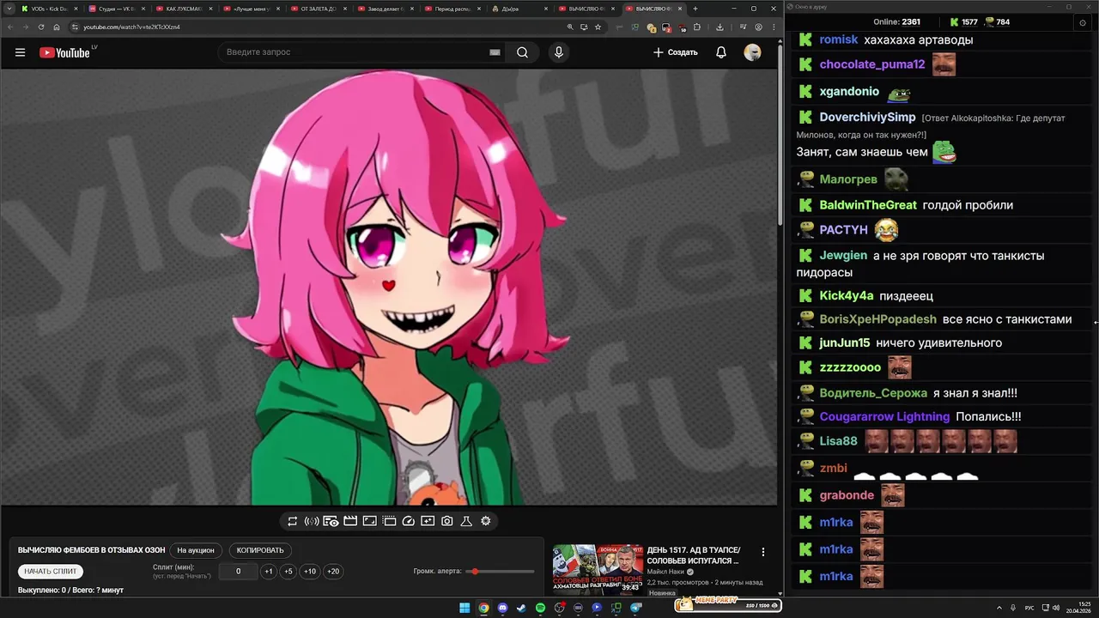Switch to the Студия — VK tab
The image size is (1099, 618).
click(118, 9)
